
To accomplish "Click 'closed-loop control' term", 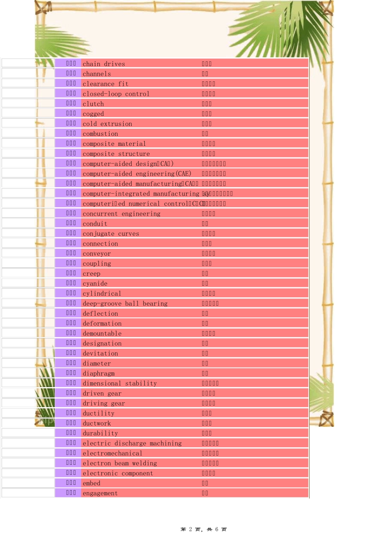I will 116,94.
